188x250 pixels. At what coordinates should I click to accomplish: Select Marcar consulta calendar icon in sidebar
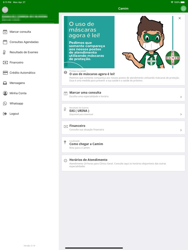tap(5, 32)
